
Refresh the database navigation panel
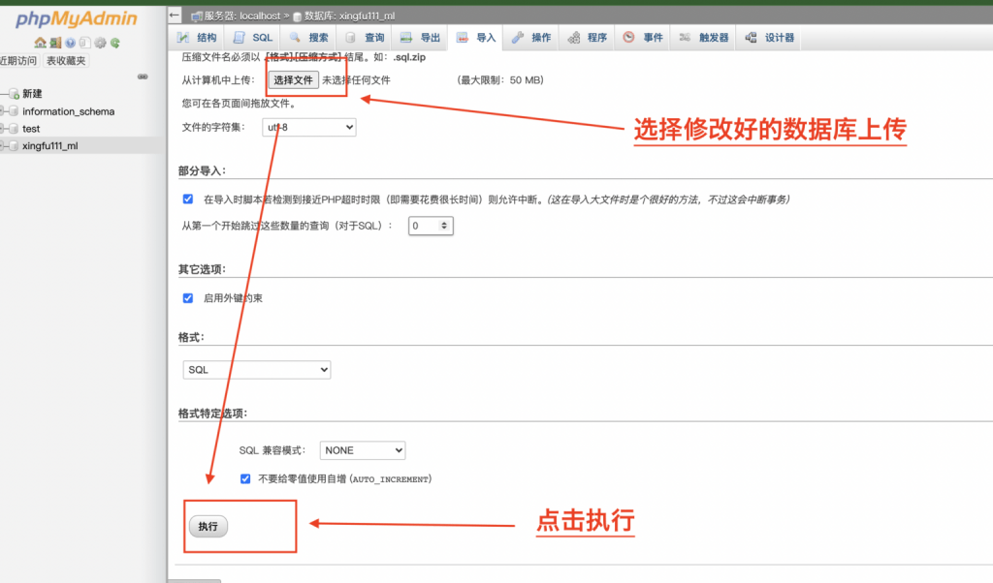coord(115,43)
